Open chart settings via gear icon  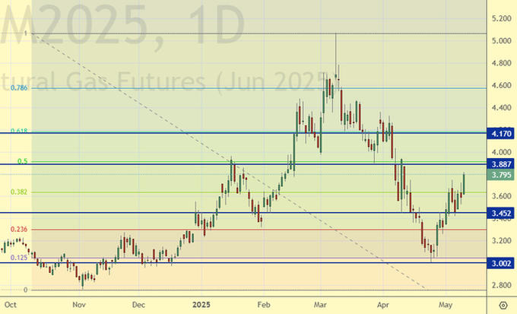pyautogui.click(x=502, y=305)
